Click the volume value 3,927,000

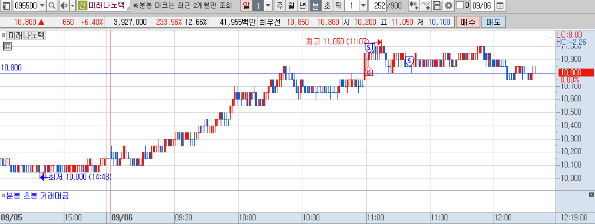click(x=130, y=22)
